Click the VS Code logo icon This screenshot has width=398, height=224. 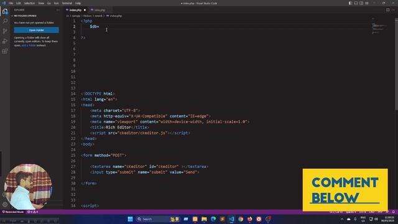click(x=4, y=3)
